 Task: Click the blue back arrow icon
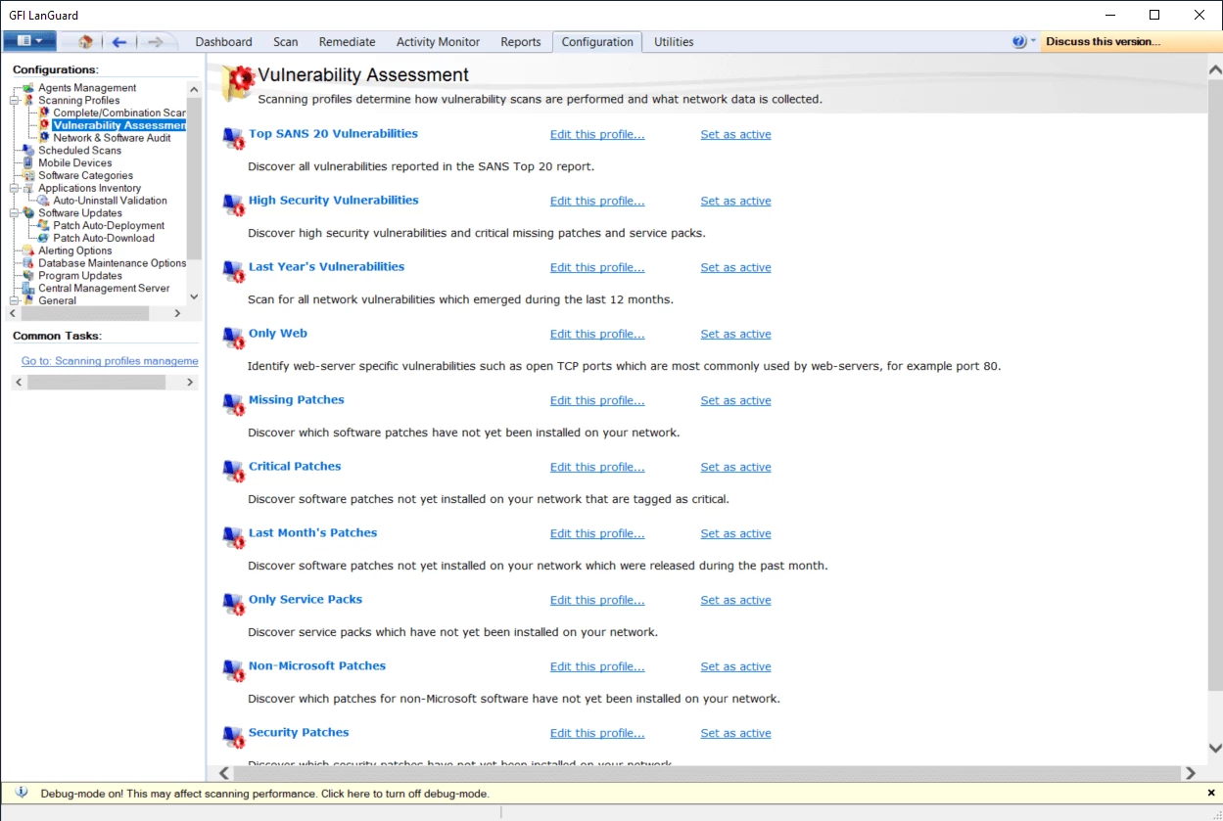tap(118, 42)
